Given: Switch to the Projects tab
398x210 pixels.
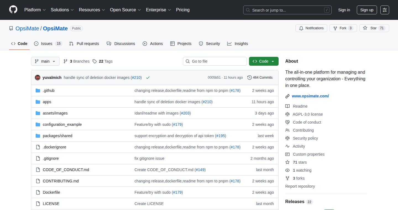Looking at the screenshot, I should pos(181,44).
